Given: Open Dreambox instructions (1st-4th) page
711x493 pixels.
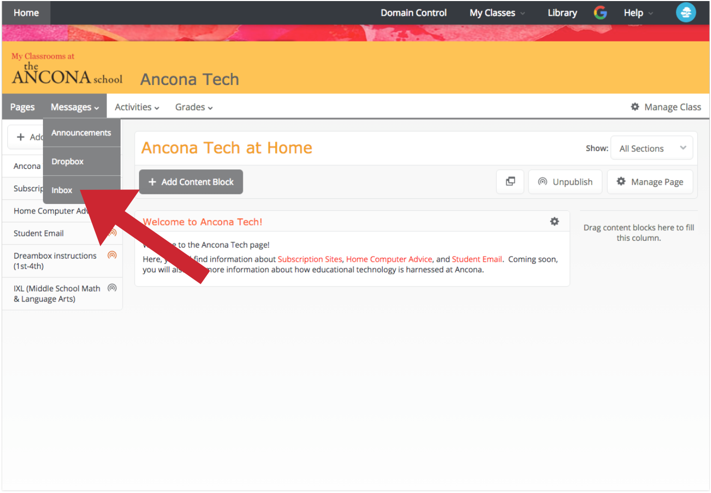Looking at the screenshot, I should click(55, 261).
